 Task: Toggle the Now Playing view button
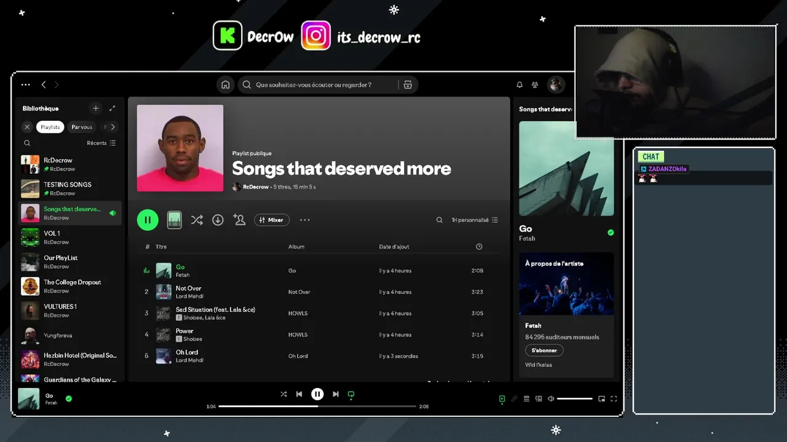pos(502,399)
